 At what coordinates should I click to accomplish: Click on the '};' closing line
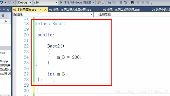pos(40,80)
